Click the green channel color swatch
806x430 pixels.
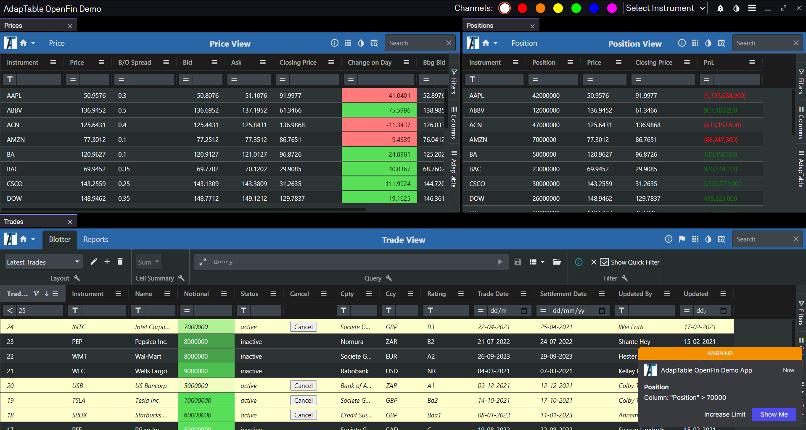[x=576, y=8]
